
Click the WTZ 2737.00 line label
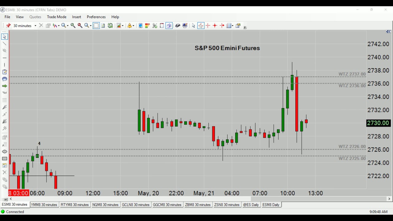352,74
